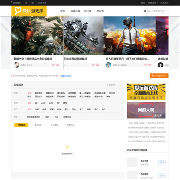The height and width of the screenshot is (180, 180).
Task: Like the article with 593 hearts
Action: click(93, 65)
